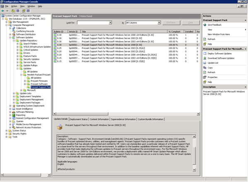248x182 pixels.
Task: Expand the Collections tree node
Action: click(10, 28)
